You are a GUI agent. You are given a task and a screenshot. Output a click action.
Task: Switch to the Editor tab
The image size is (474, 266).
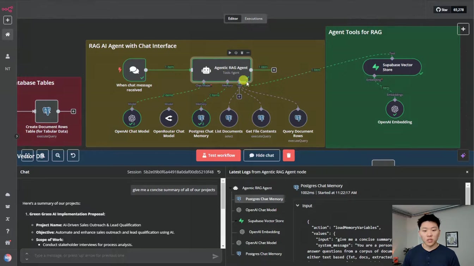(x=233, y=19)
